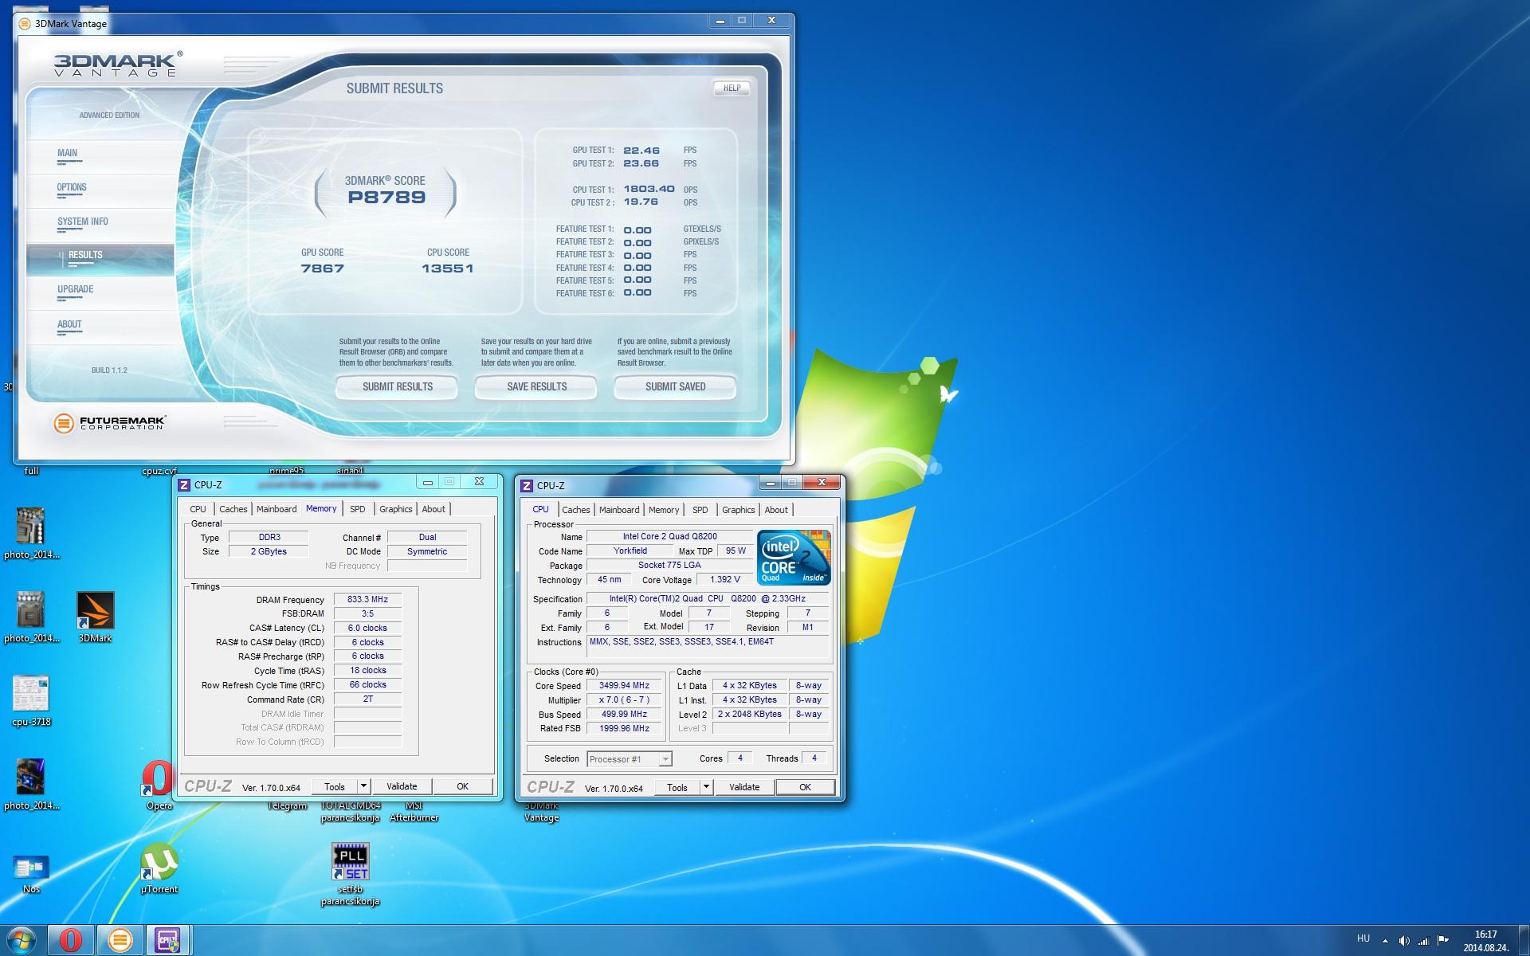Click the HU language indicator in taskbar
Image resolution: width=1530 pixels, height=956 pixels.
pyautogui.click(x=1363, y=938)
